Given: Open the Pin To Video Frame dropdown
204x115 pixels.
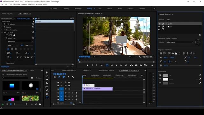Looking at the screenshot, I should point(179,42).
